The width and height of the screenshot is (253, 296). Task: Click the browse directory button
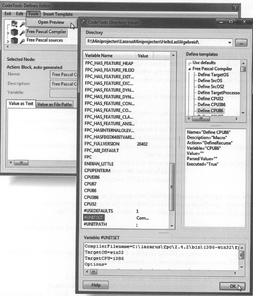[241, 42]
